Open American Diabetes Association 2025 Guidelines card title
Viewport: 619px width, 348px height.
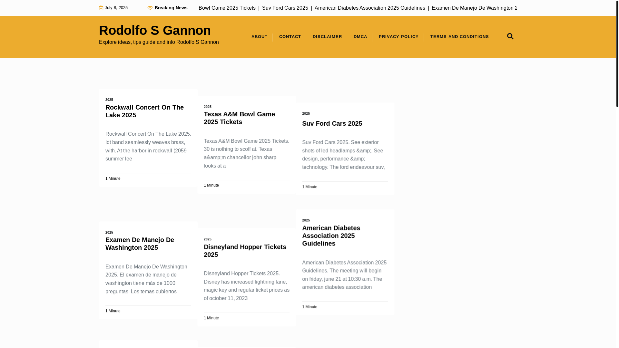(x=331, y=236)
